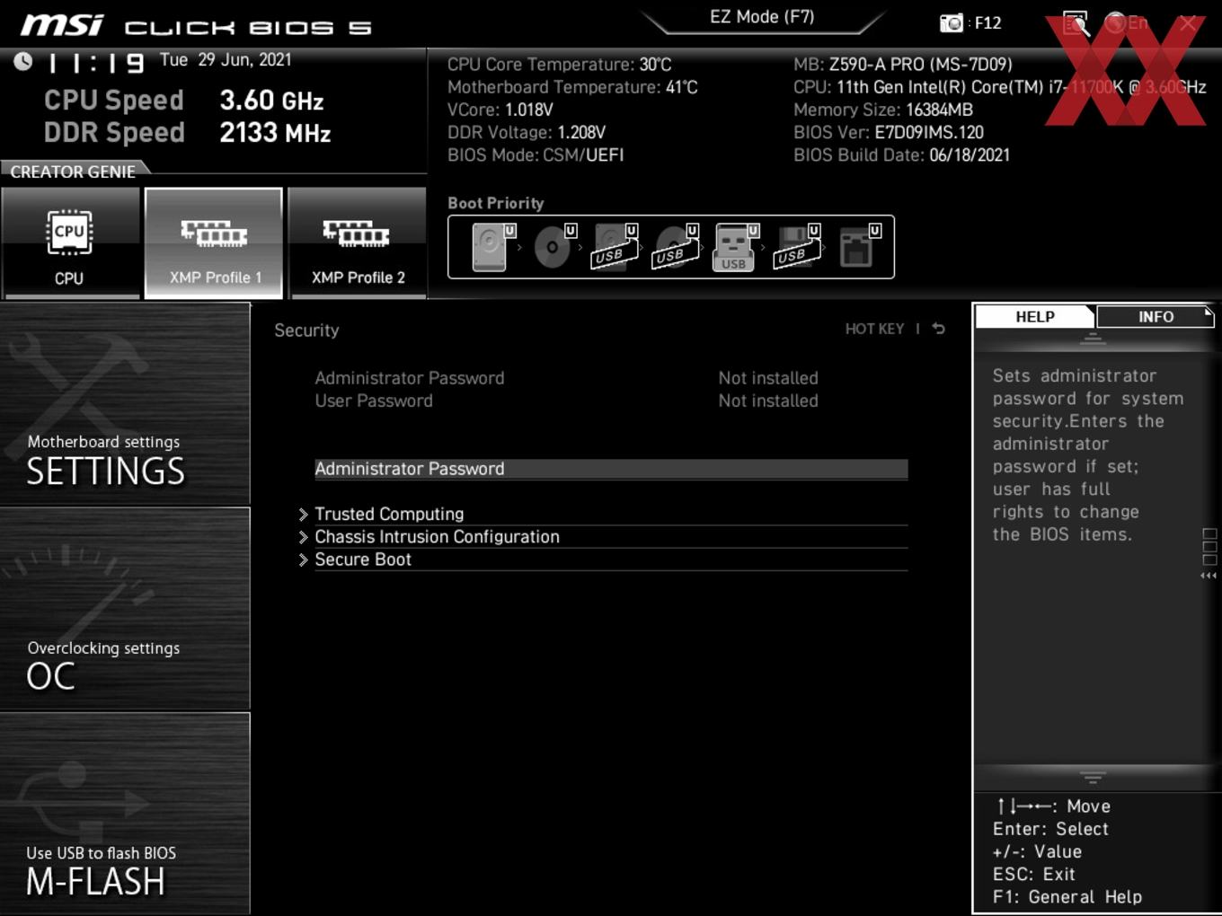Viewport: 1222px width, 916px height.
Task: Switch to EZ Mode (F7)
Action: click(x=762, y=17)
